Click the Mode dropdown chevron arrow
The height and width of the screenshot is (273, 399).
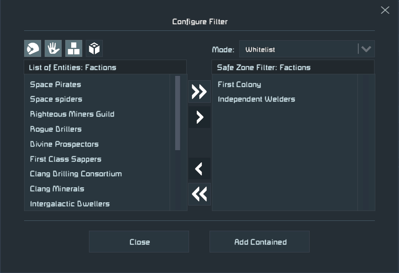[x=367, y=49]
